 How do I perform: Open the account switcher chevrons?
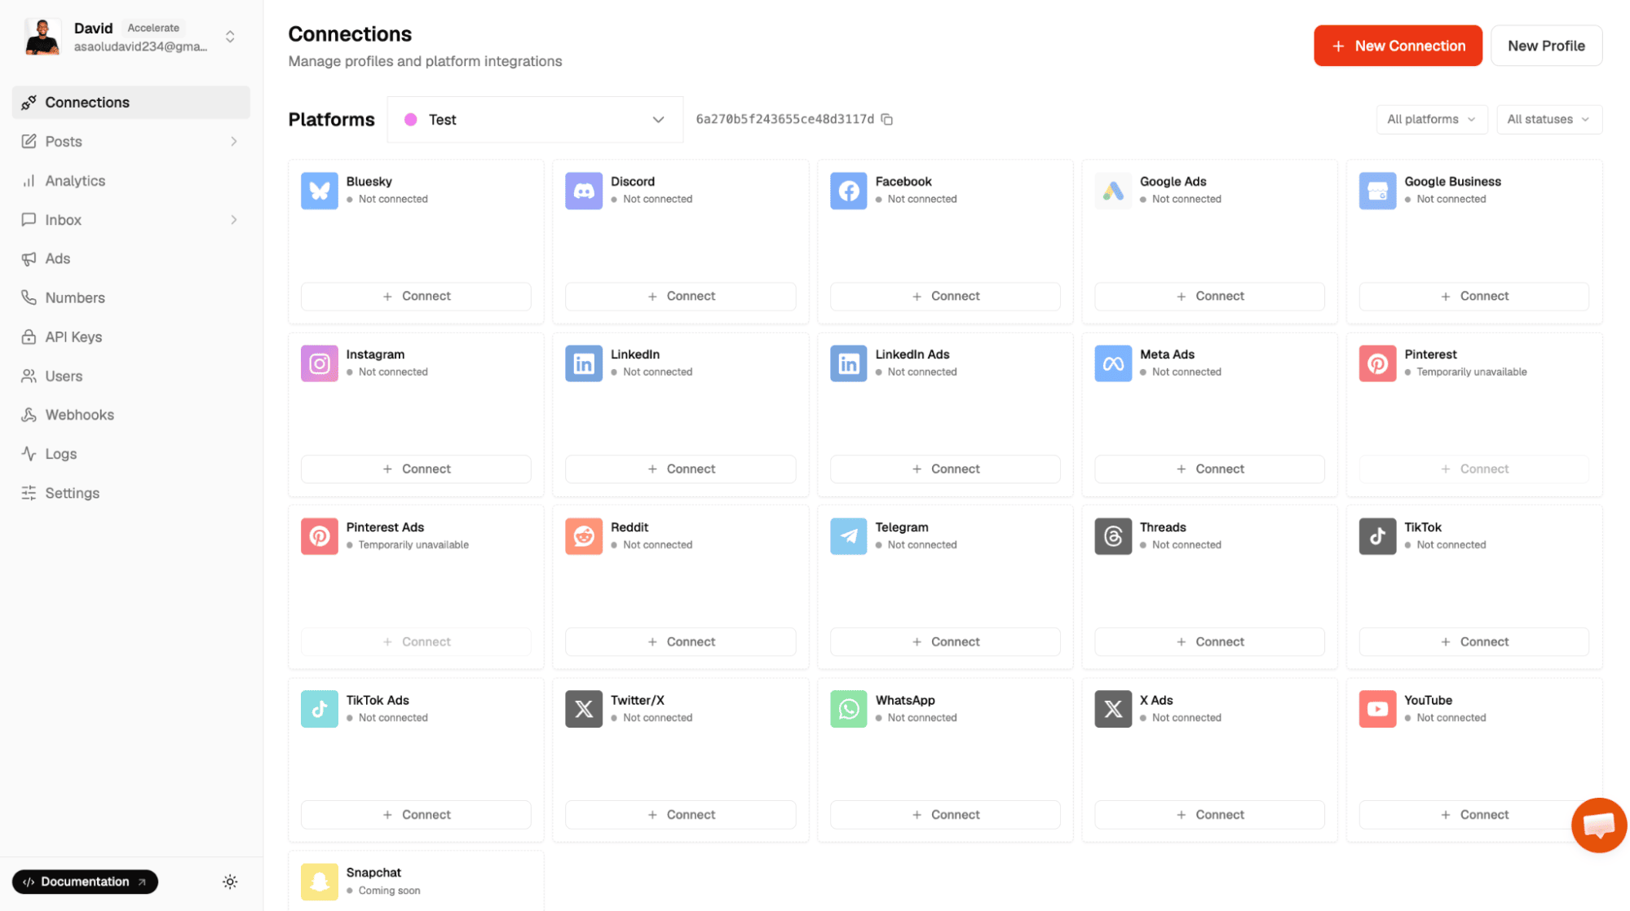(230, 37)
